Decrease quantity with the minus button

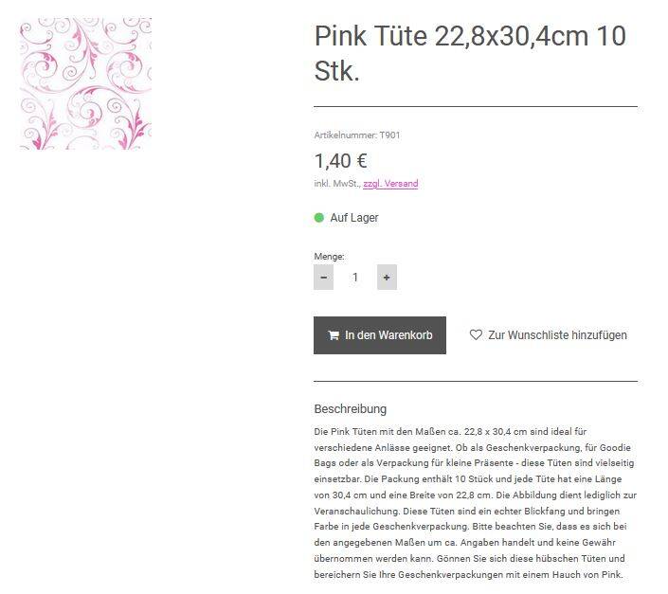[x=324, y=278]
